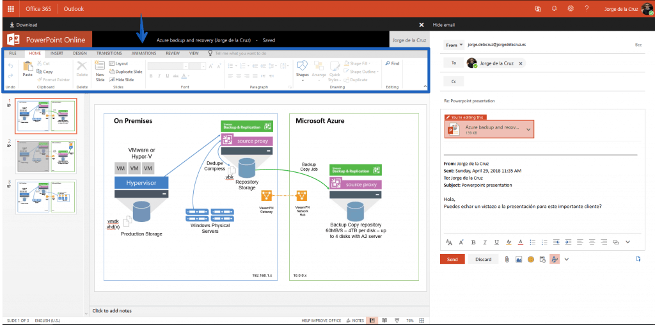Switch to Reading view in status bar

coord(384,321)
